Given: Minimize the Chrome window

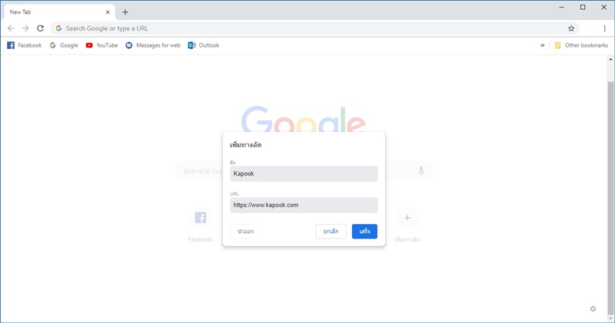Looking at the screenshot, I should [562, 7].
